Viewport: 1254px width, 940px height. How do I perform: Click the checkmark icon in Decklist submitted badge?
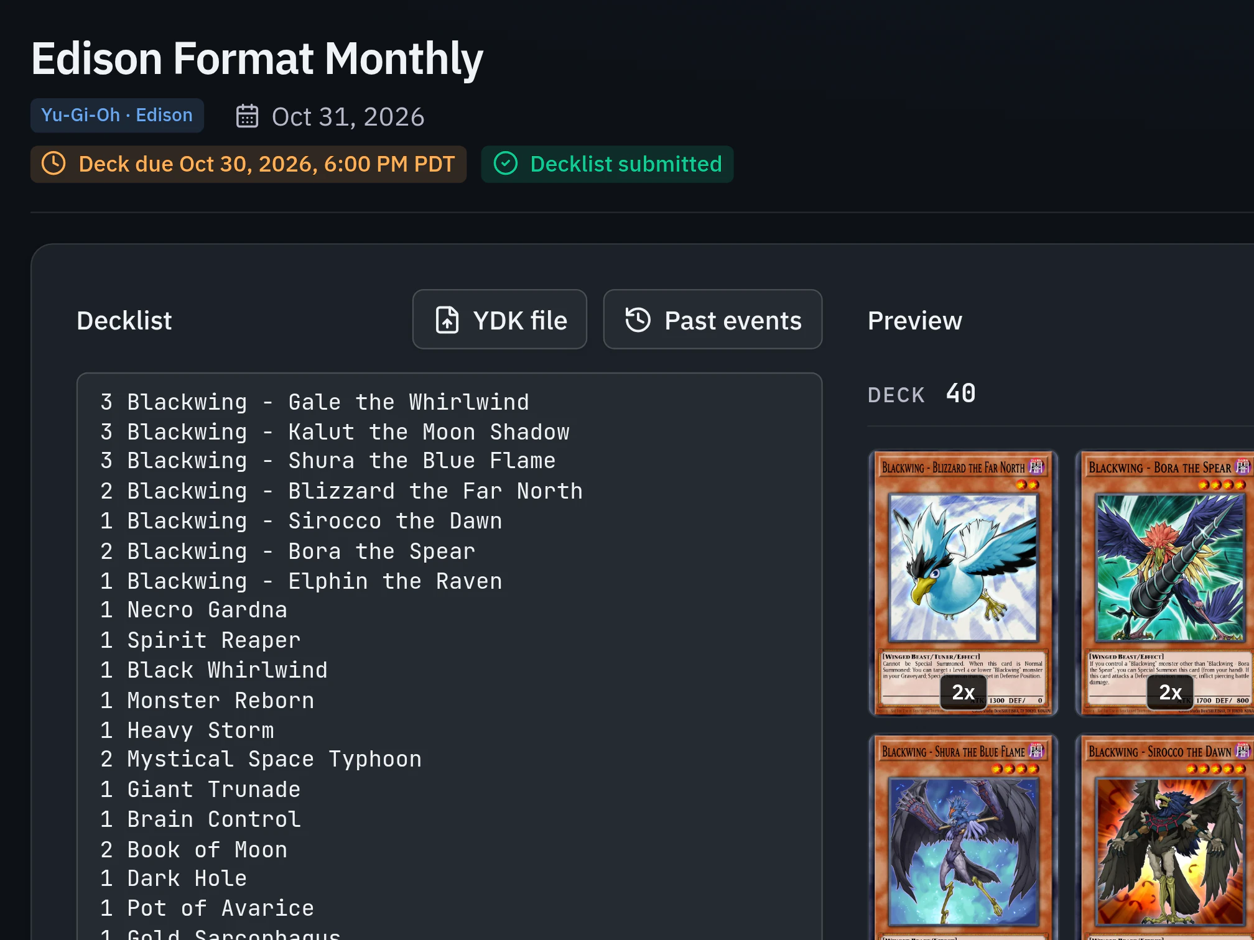point(506,164)
